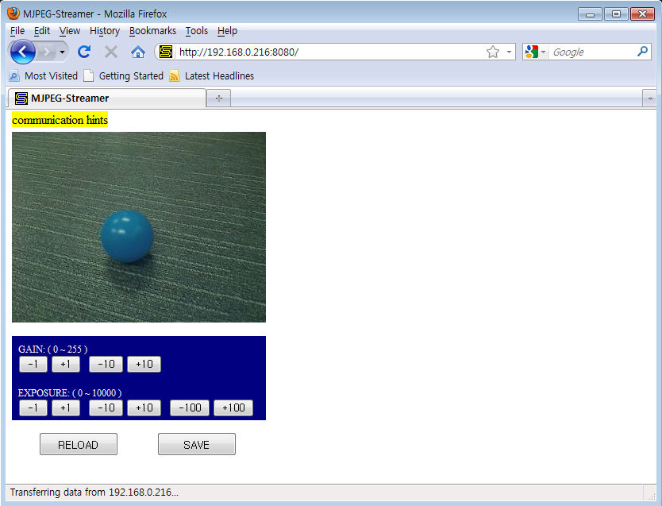Click the Stop loading X icon
The width and height of the screenshot is (662, 506).
pyautogui.click(x=111, y=52)
